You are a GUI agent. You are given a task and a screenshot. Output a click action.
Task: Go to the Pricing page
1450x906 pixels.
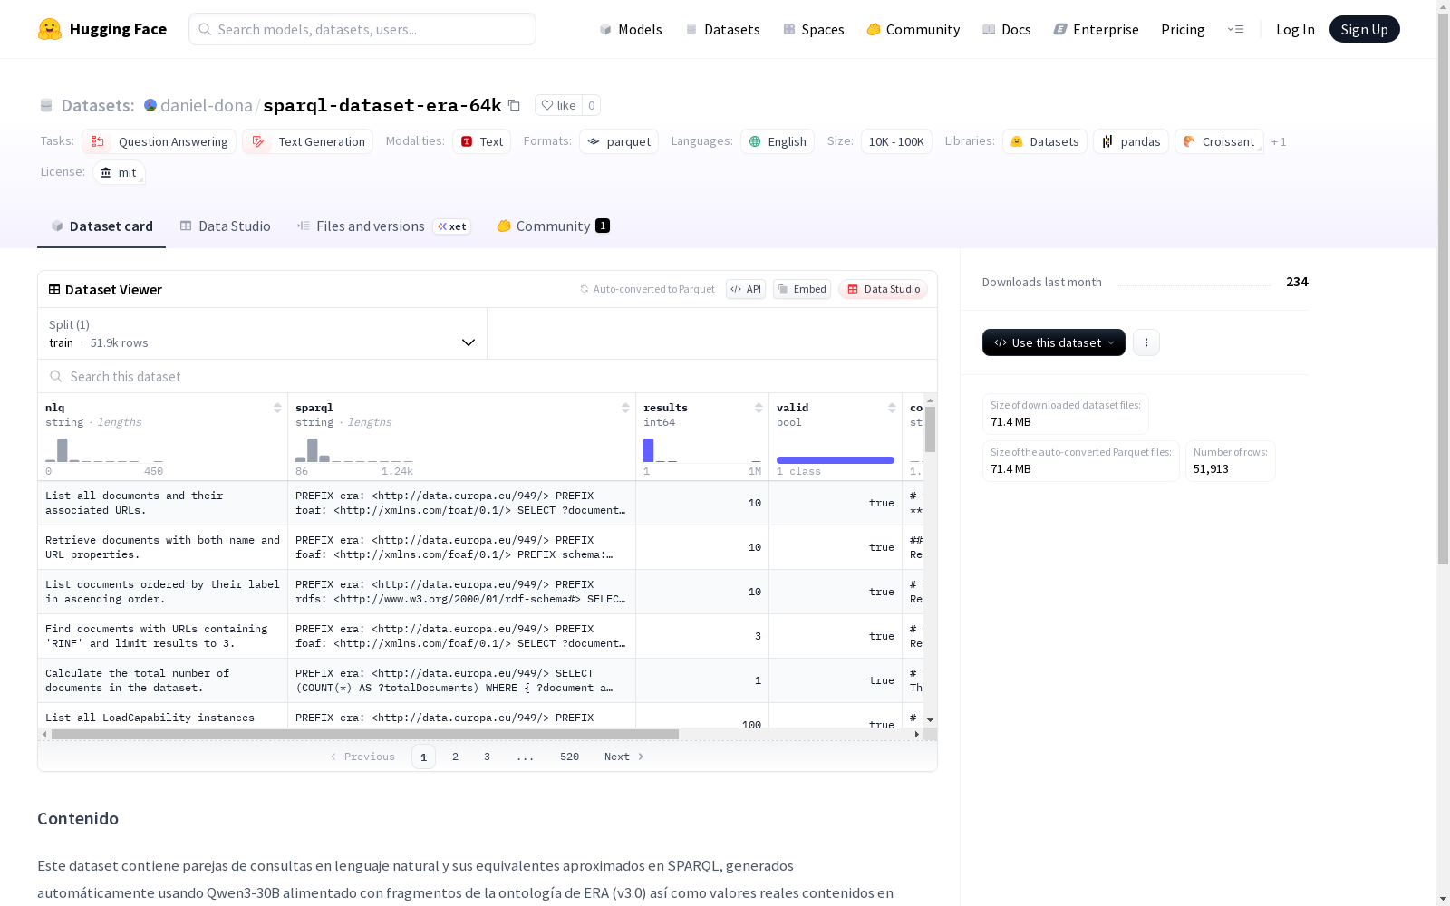[x=1183, y=29]
